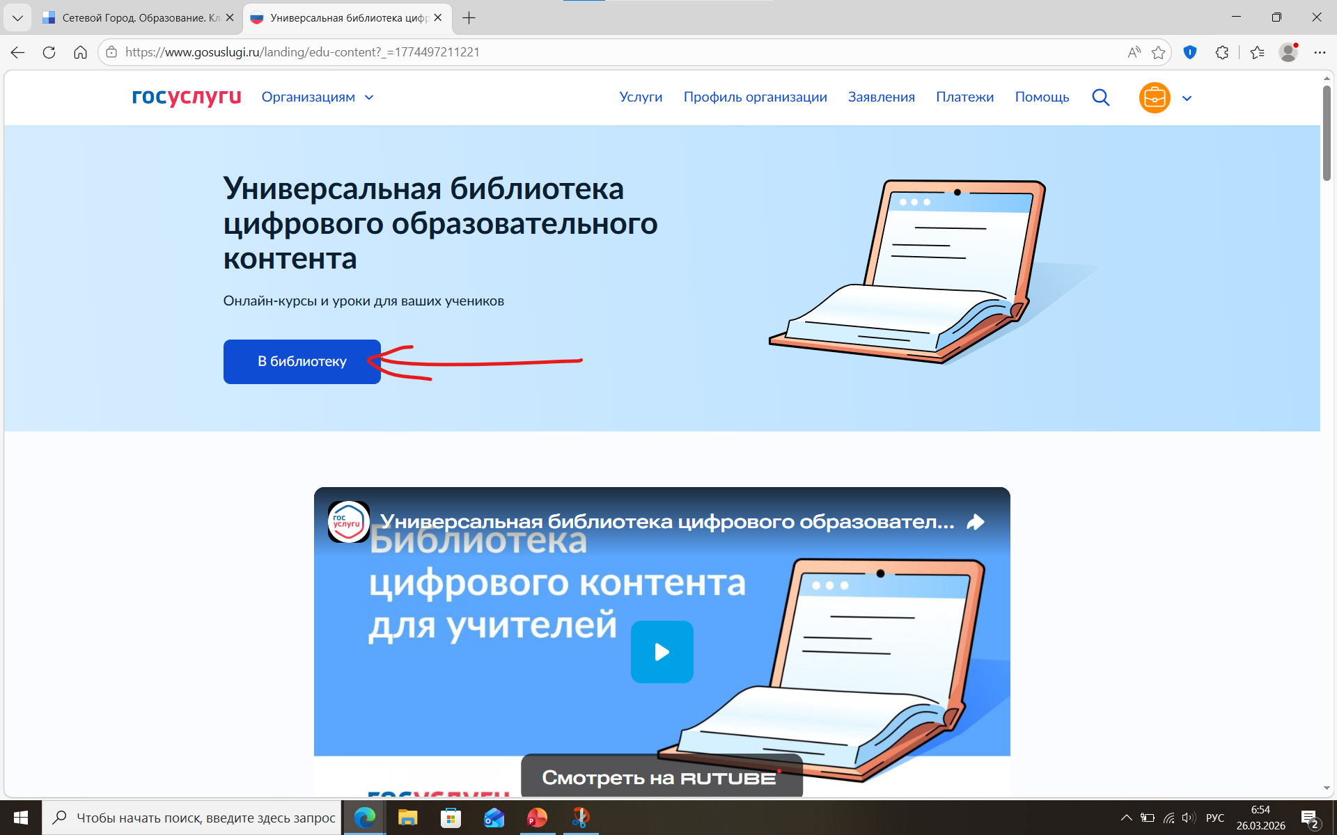Viewport: 1337px width, 835px height.
Task: Open the browser extensions puzzle icon
Action: (x=1222, y=52)
